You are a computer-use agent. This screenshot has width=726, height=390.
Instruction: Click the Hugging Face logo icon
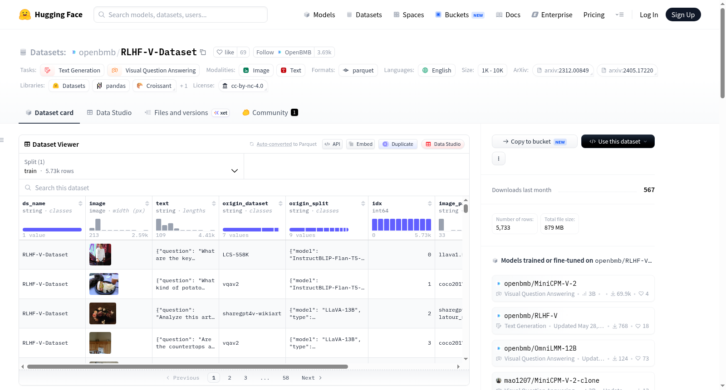(x=25, y=14)
